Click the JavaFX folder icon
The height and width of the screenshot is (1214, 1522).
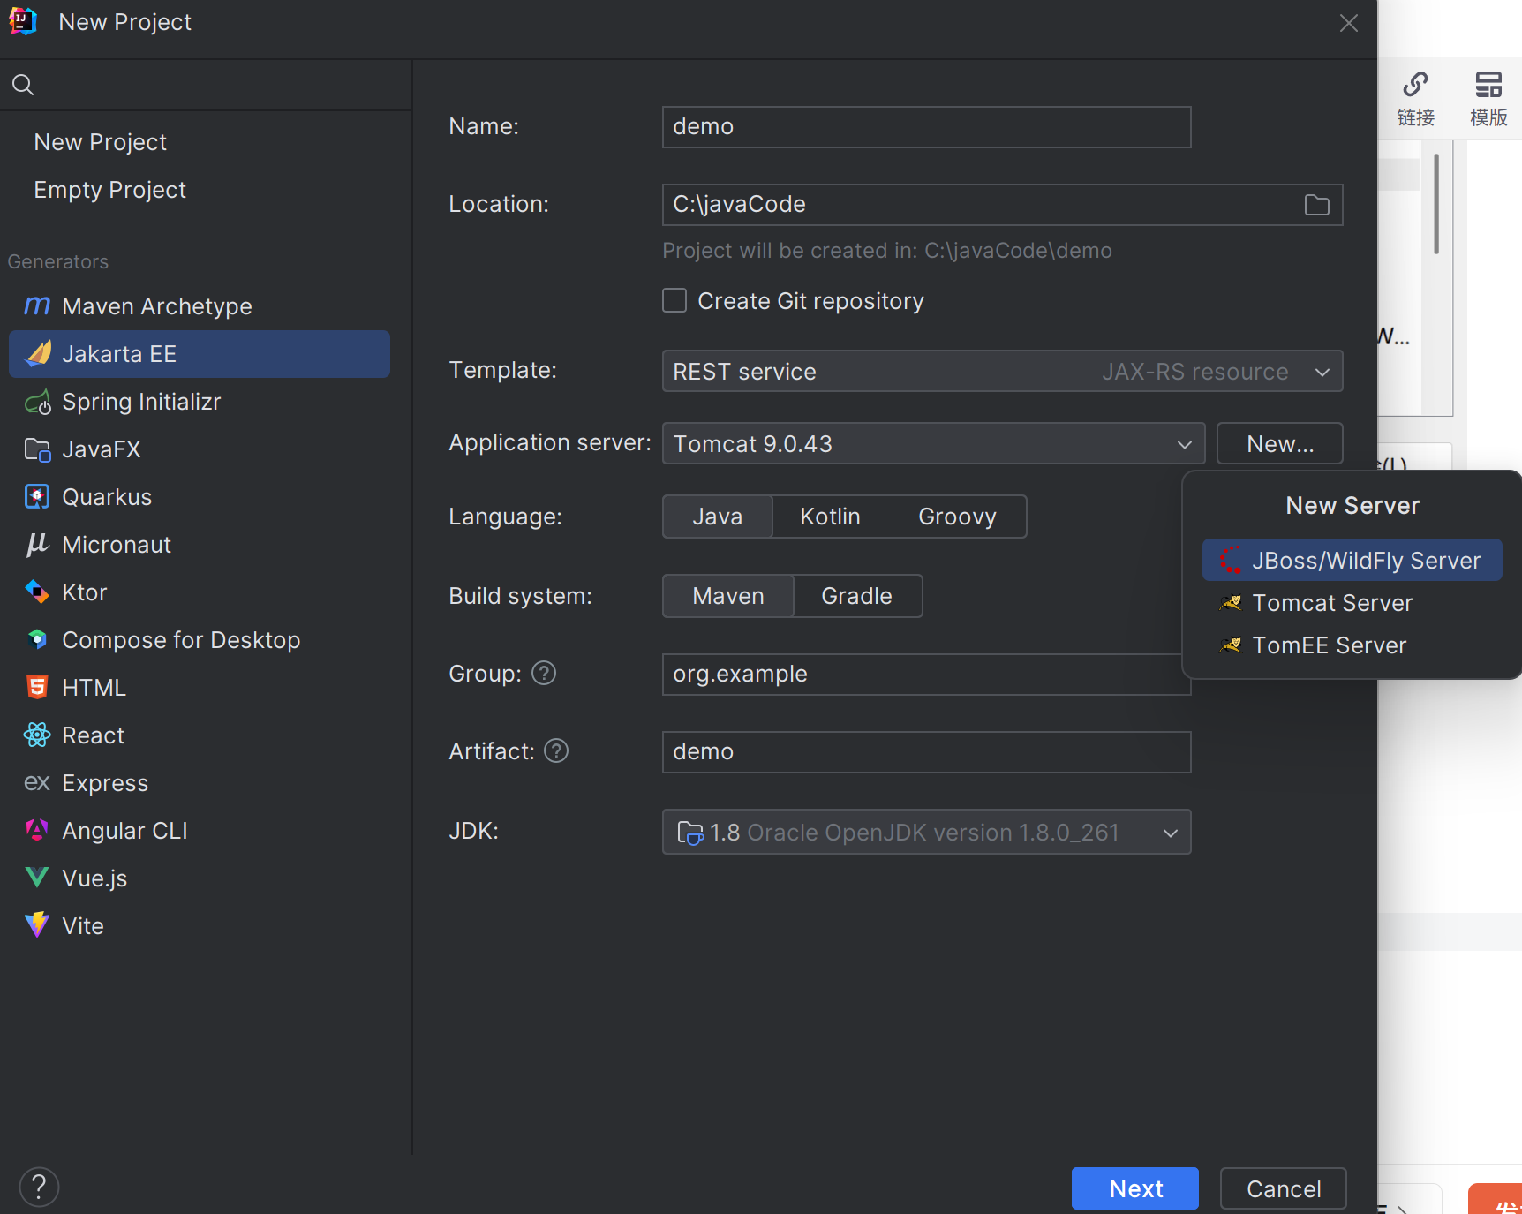coord(38,450)
